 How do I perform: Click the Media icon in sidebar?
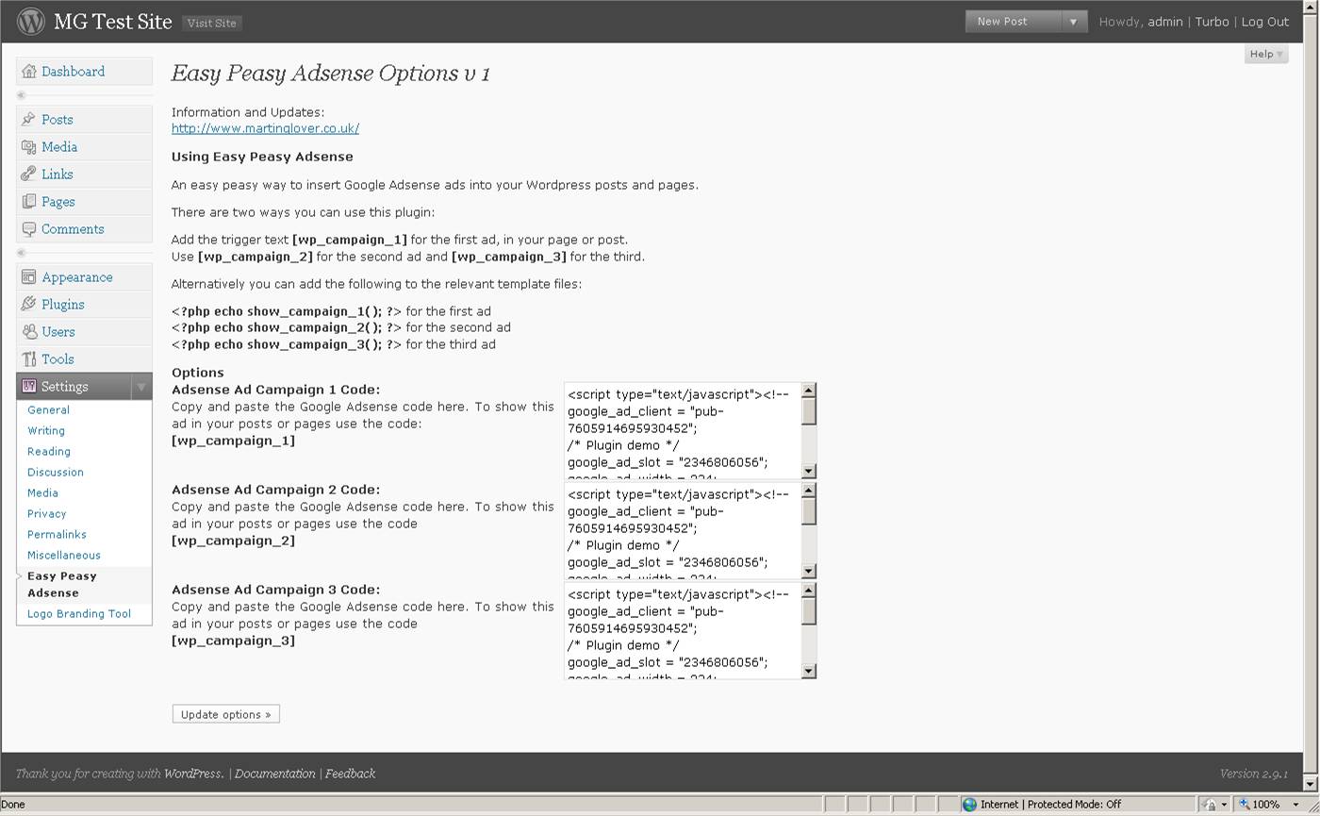coord(29,147)
